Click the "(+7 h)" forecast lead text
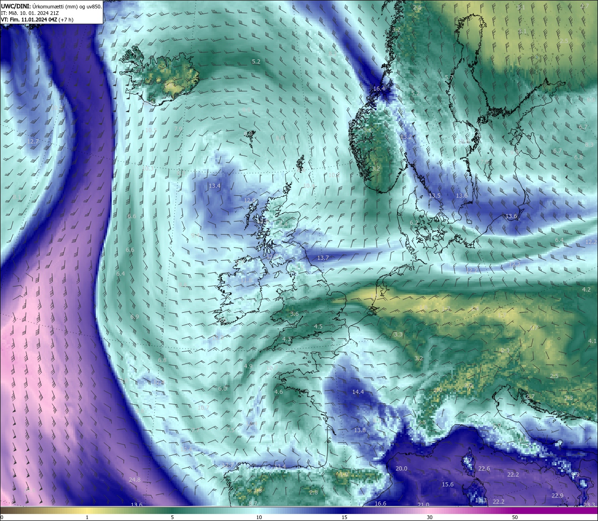Image resolution: width=598 pixels, height=521 pixels. 66,20
